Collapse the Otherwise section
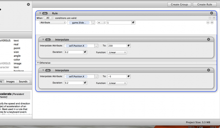The height and width of the screenshot is (128, 220). pos(38,63)
